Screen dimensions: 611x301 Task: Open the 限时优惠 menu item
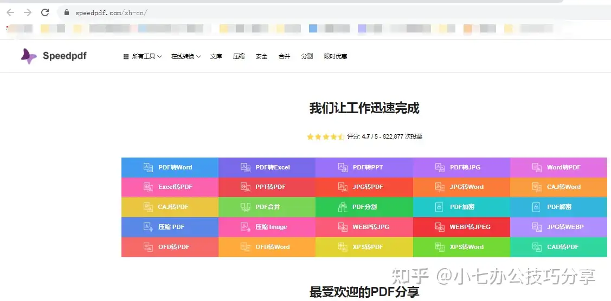tap(336, 56)
